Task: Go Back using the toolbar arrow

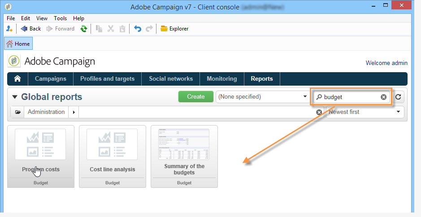Action: 30,28
